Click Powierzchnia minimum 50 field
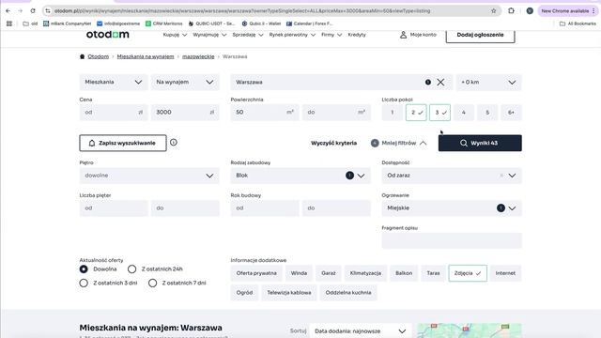601x338 pixels. 264,113
